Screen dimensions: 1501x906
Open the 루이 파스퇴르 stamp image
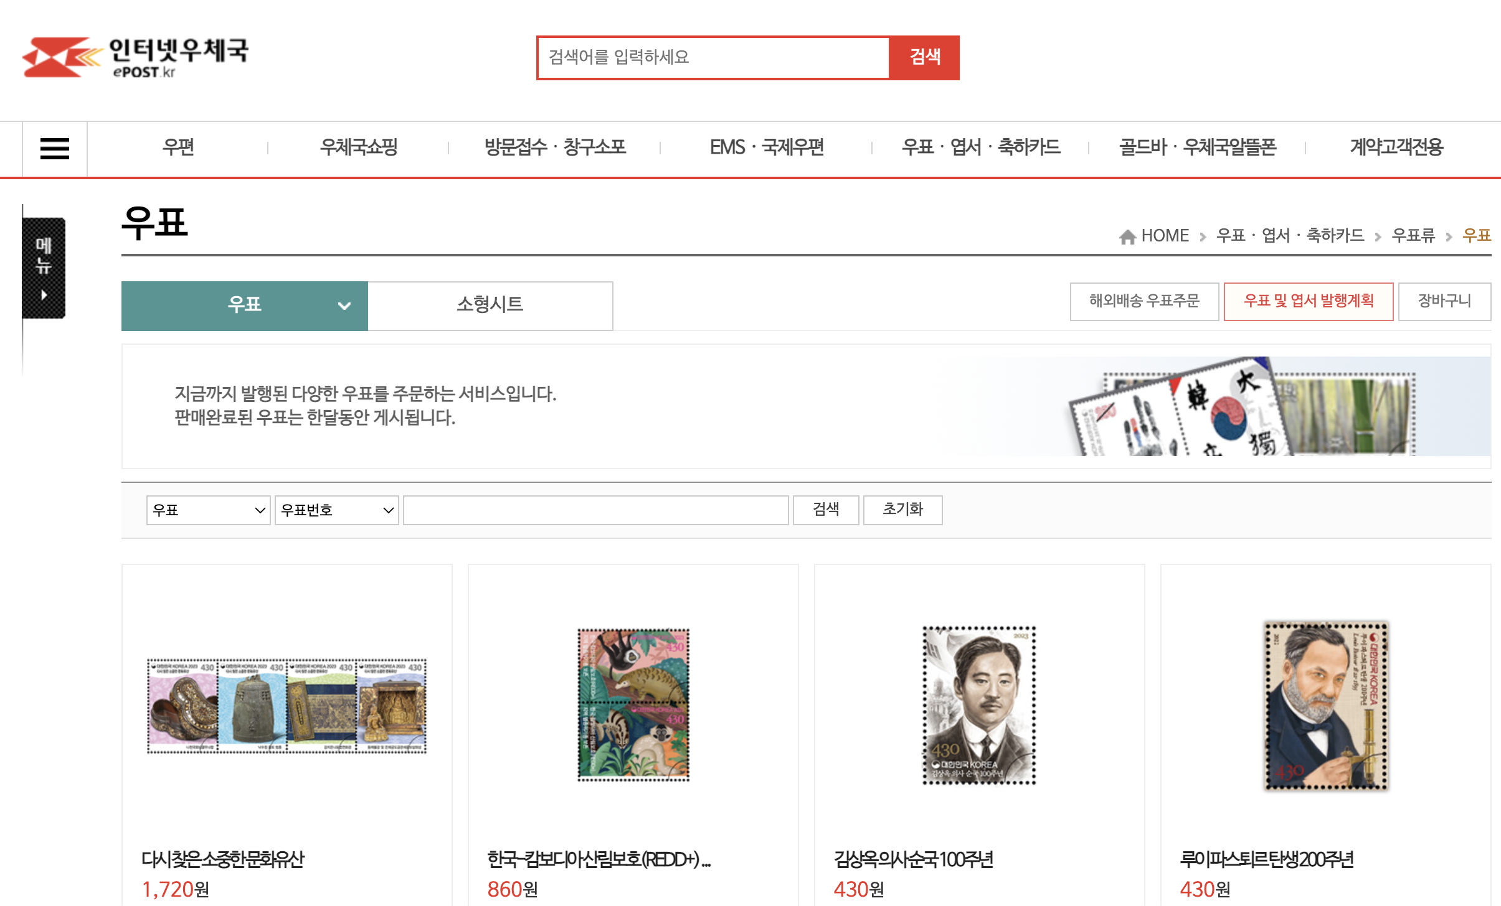(x=1326, y=706)
